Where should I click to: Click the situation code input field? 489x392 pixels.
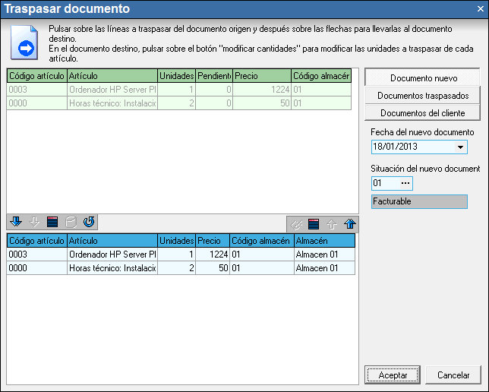tap(383, 184)
